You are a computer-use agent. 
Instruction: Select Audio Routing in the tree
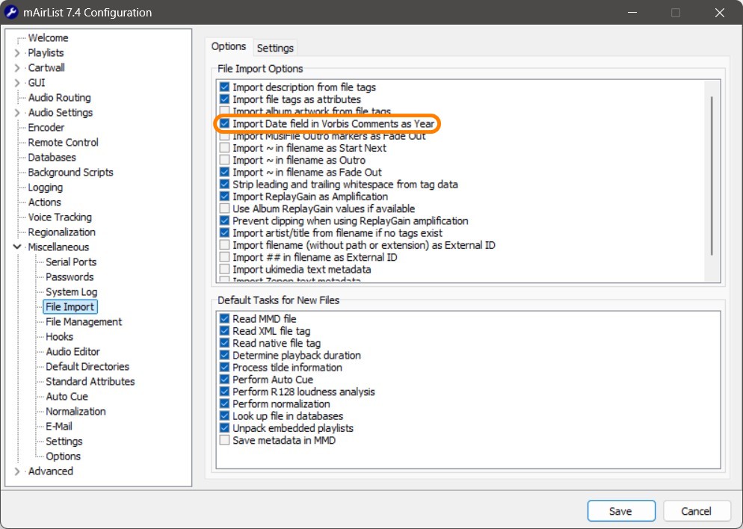(x=59, y=98)
